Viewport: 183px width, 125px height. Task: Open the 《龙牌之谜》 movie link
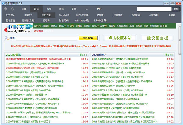120,59
